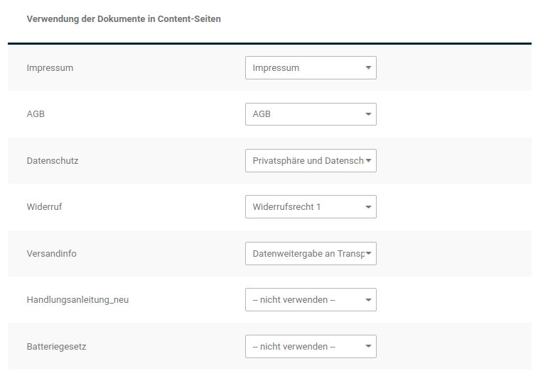Click the 'Verwendung der Dokumente in Content-Seiten' heading

click(124, 19)
